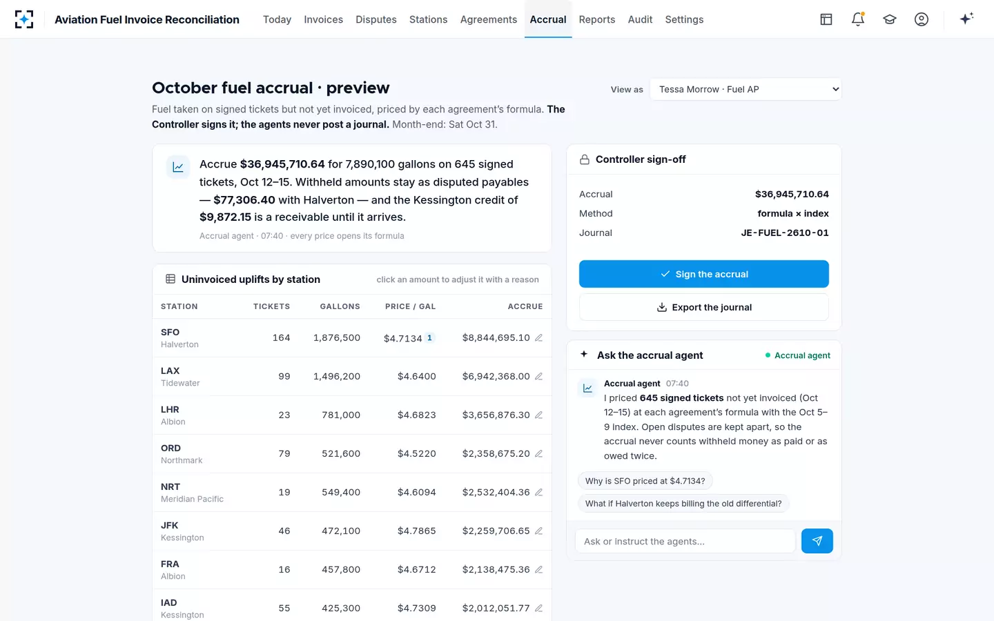Screen dimensions: 994x621
Task: Edit FRA accrual amount pencil icon
Action: pyautogui.click(x=538, y=570)
